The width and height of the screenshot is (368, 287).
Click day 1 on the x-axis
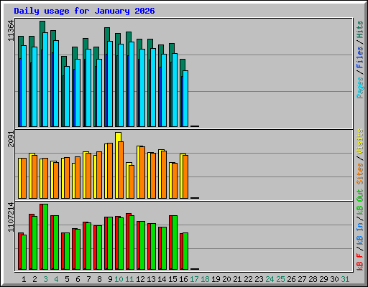pyautogui.click(x=24, y=279)
